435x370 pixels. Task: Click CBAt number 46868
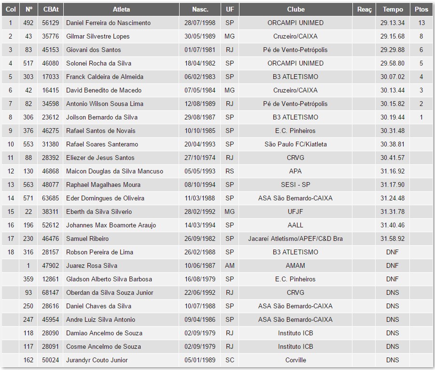click(50, 171)
